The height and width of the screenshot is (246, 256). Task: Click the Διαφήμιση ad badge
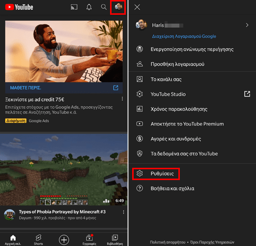(x=16, y=121)
